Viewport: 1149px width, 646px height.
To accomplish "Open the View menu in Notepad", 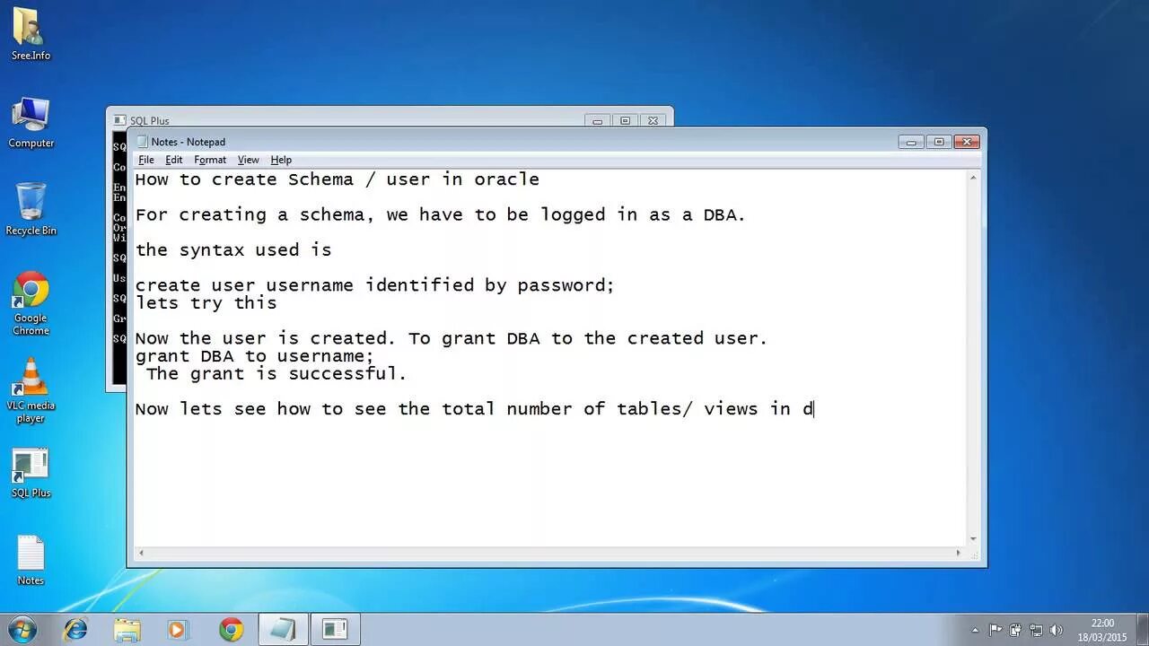I will click(x=248, y=160).
